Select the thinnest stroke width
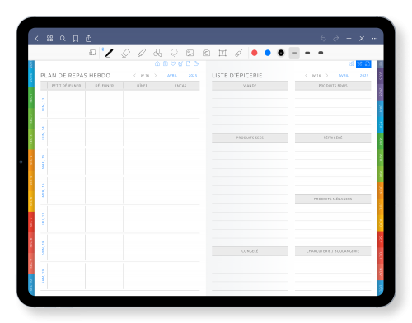 pos(294,53)
